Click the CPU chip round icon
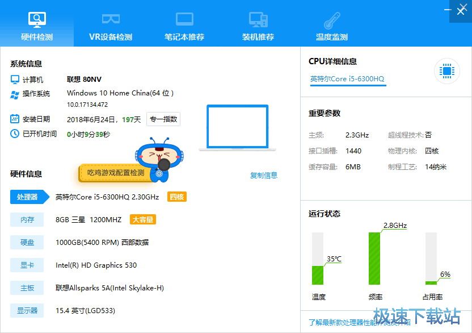This screenshot has height=333, width=472. 446,71
